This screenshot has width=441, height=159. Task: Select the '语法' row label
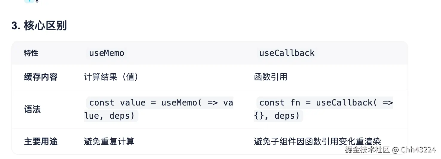pyautogui.click(x=32, y=109)
